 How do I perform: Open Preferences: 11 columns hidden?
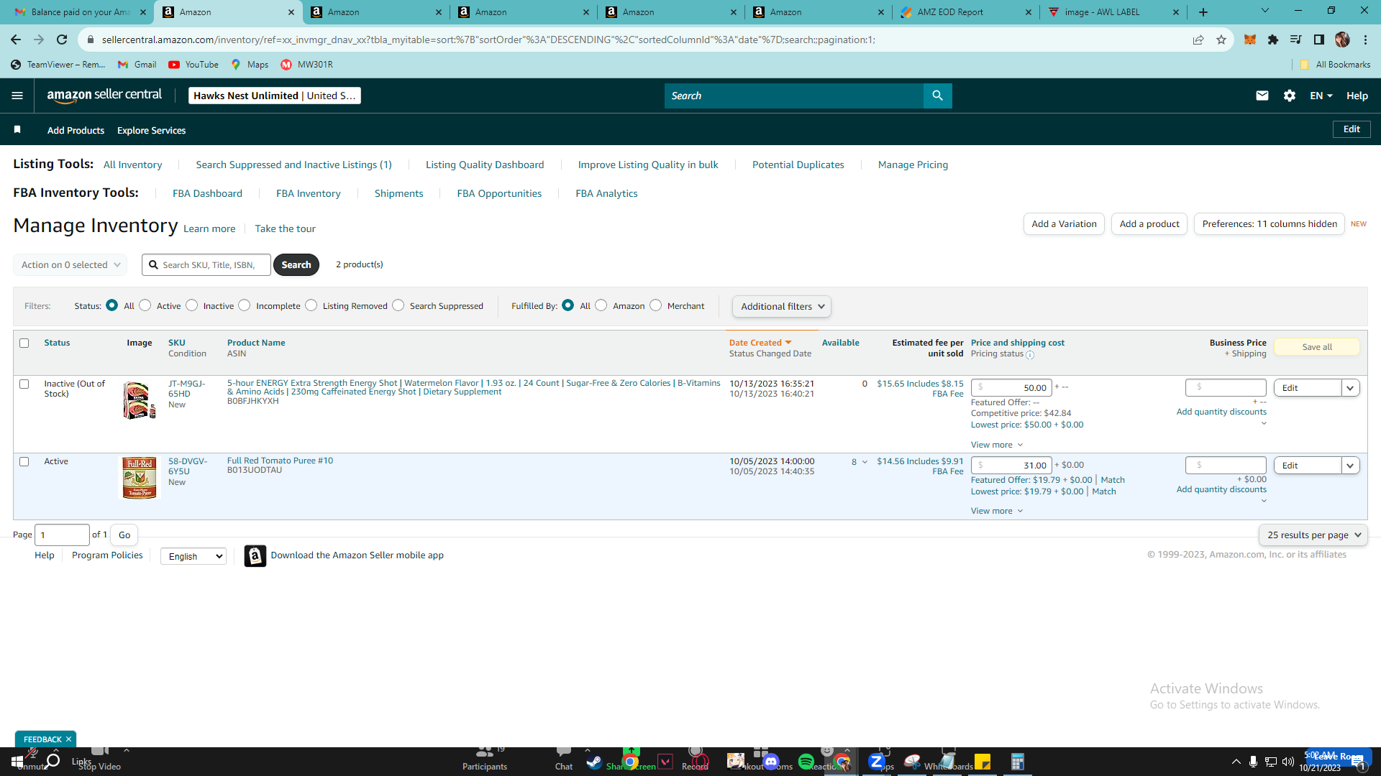[x=1270, y=224]
